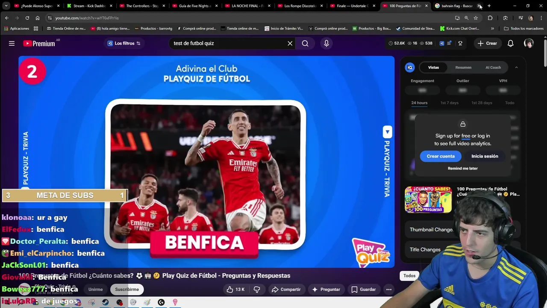Open the Los filtros dropdown
The width and height of the screenshot is (547, 308).
(124, 43)
